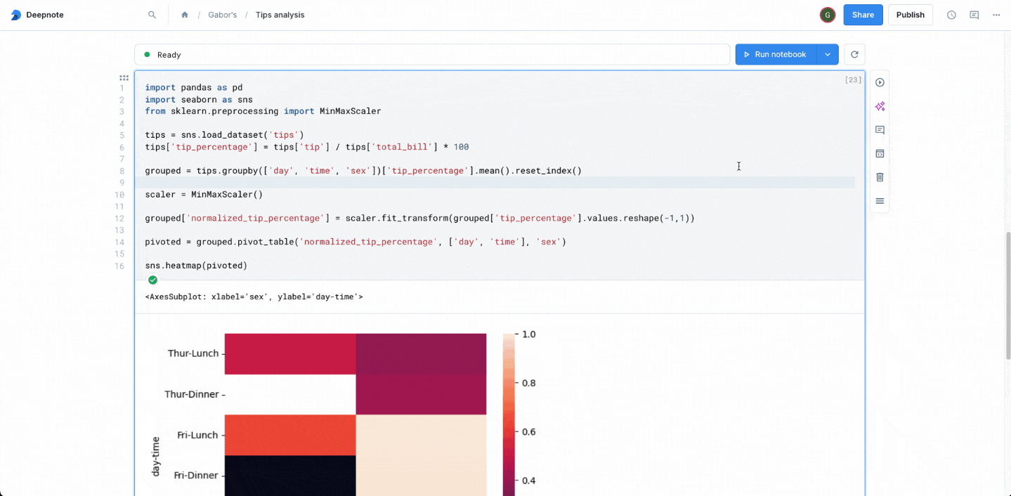
Task: Click the [23] execution count label
Action: [853, 80]
